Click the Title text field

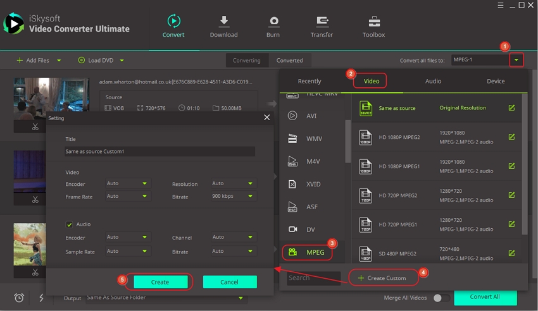click(x=160, y=152)
